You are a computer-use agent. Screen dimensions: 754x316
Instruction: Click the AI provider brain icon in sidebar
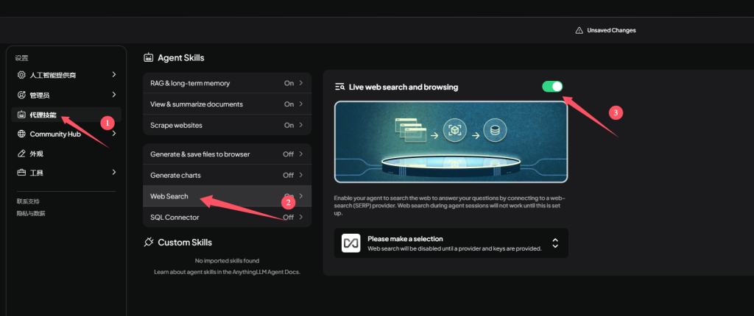pyautogui.click(x=21, y=75)
